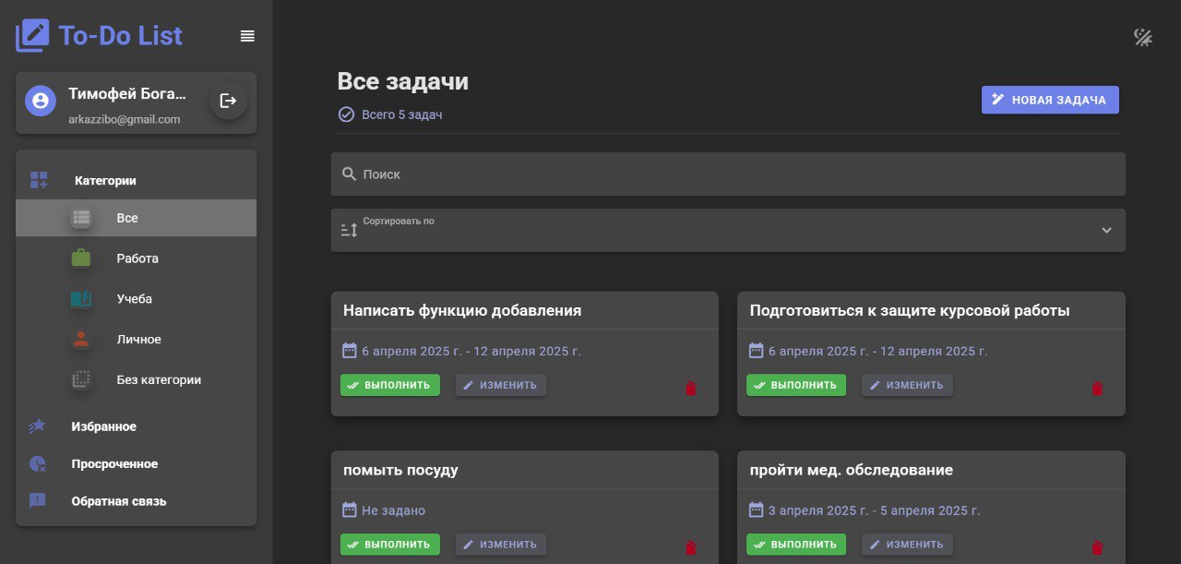
Task: Click the logout icon beside user name
Action: 228,101
